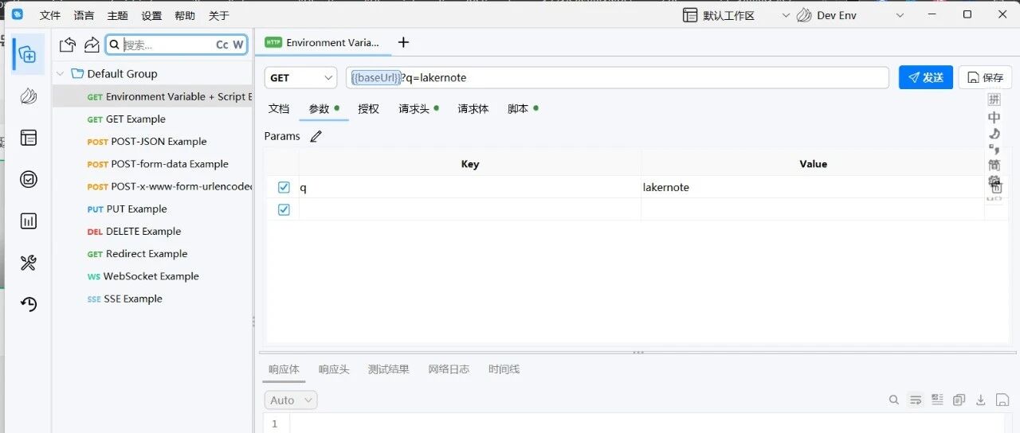Viewport: 1020px width, 433px height.
Task: Collapse the Default Group tree chevron
Action: click(61, 73)
